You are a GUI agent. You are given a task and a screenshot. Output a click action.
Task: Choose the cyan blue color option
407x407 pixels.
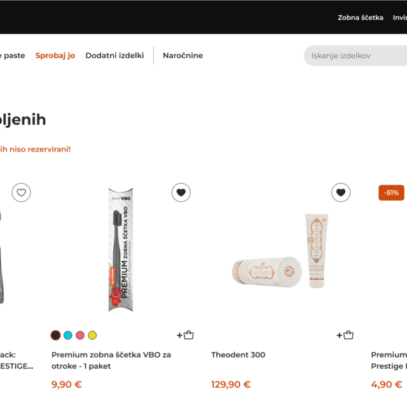point(68,335)
